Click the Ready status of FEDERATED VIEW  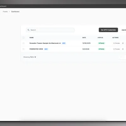101,49
